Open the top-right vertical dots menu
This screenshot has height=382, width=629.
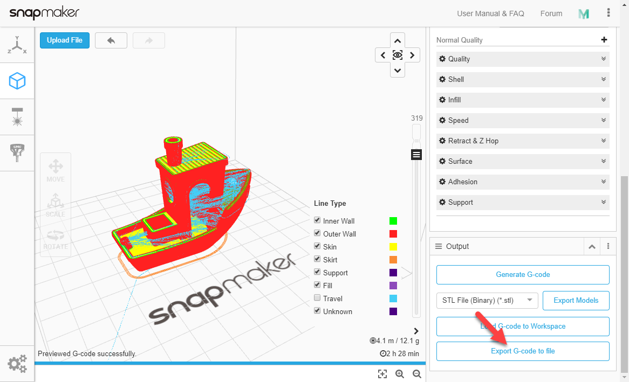[x=609, y=13]
